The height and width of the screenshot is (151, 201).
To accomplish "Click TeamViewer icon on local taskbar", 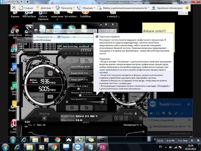I will coord(78,147).
